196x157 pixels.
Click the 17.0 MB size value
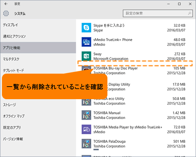coord(179,84)
